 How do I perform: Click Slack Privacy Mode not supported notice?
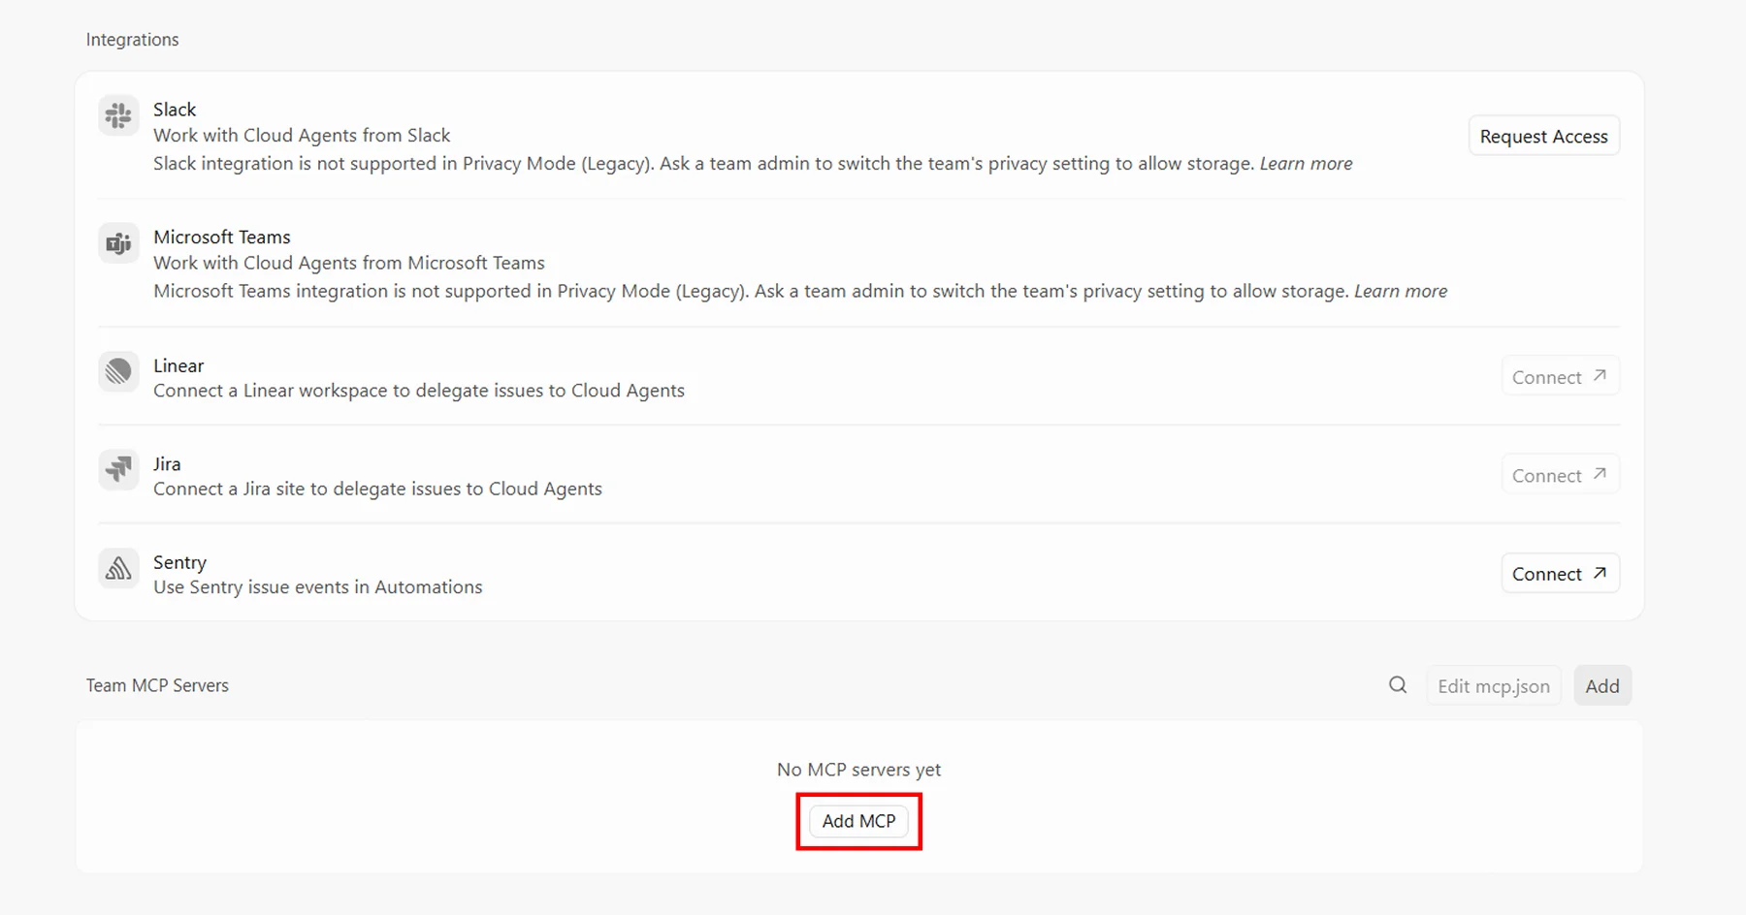705,164
